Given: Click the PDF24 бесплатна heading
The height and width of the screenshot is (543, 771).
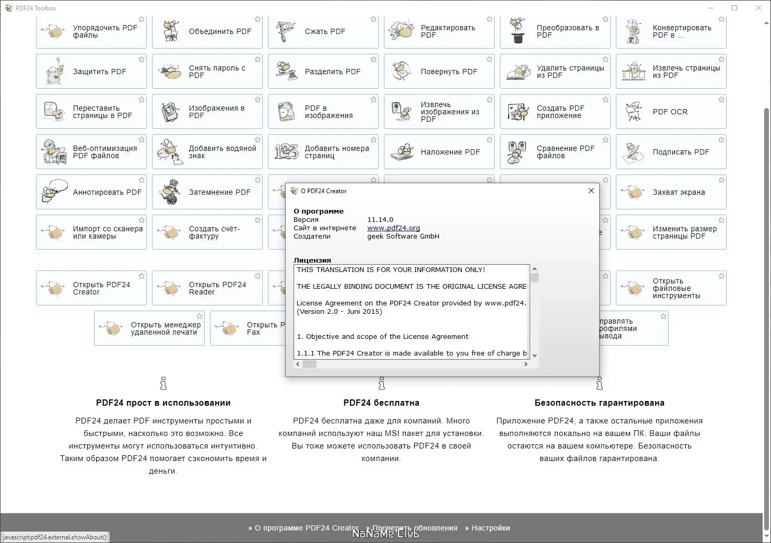Looking at the screenshot, I should [381, 403].
